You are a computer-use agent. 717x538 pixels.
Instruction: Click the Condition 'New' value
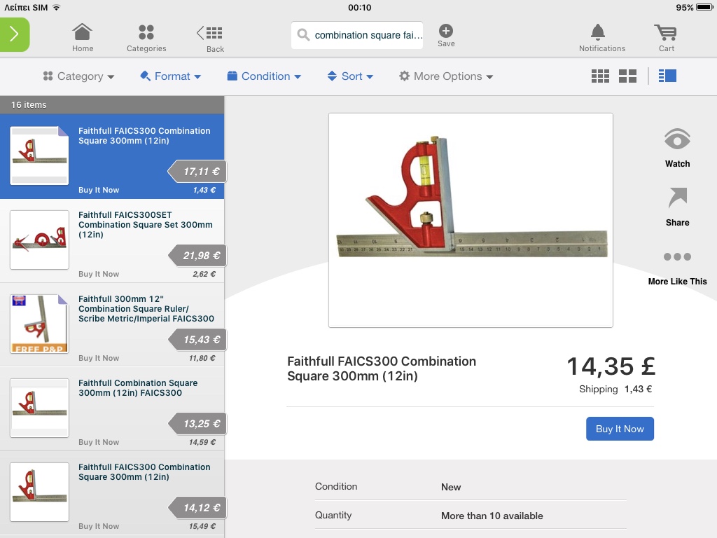click(451, 487)
